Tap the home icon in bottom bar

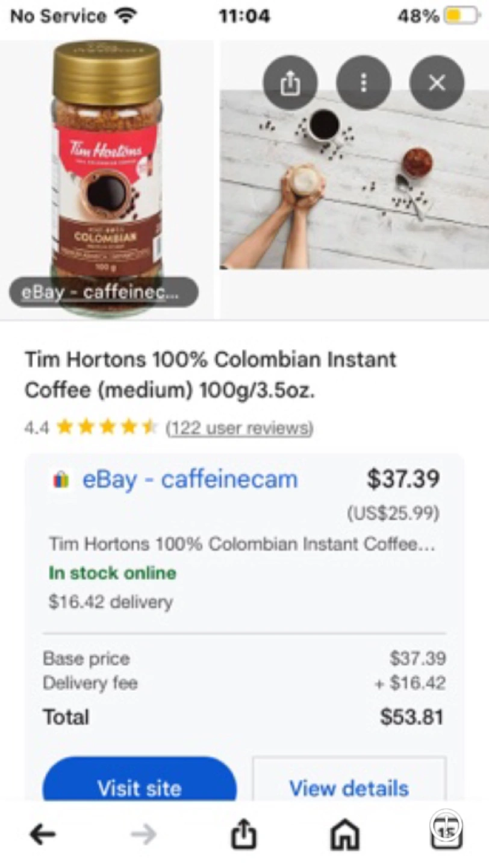[x=346, y=835]
